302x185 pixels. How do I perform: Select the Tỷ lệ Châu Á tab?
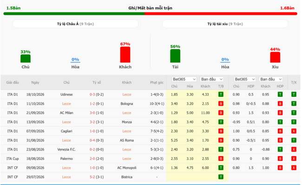(x=75, y=24)
